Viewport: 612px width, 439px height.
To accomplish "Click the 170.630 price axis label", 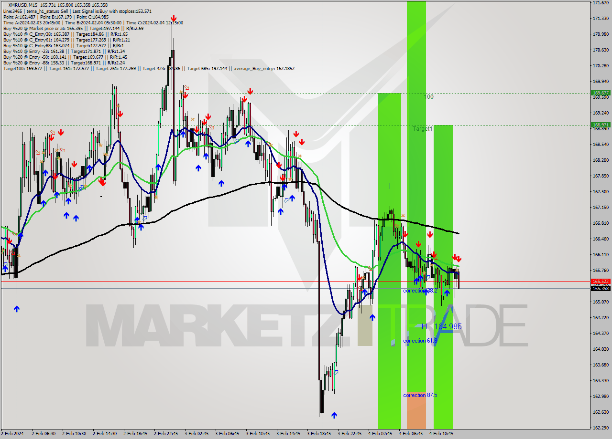I will [x=601, y=50].
